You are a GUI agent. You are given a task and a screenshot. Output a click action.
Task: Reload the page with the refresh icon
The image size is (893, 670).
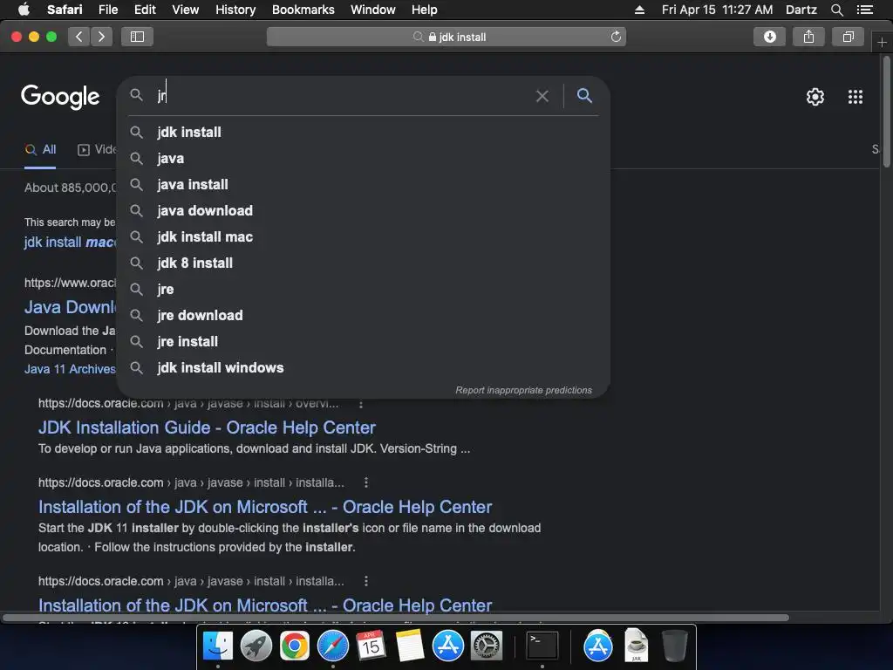(616, 37)
